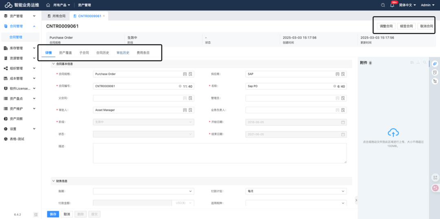Collapse the 财务信息 section
440x219 pixels.
click(53, 181)
